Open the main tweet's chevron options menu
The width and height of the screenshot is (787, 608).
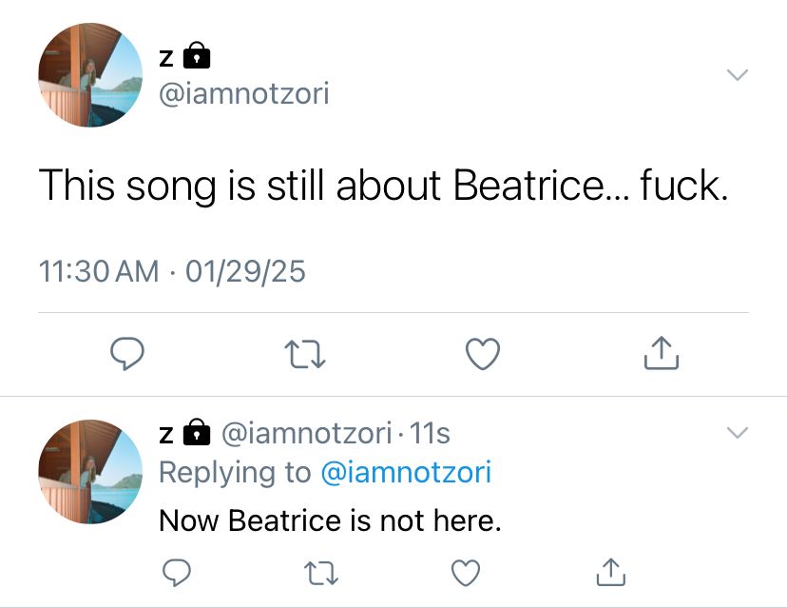click(x=737, y=75)
